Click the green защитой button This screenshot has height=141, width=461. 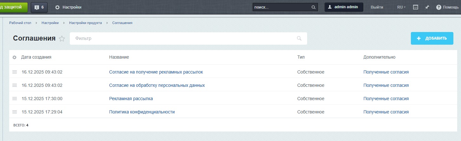pos(13,7)
